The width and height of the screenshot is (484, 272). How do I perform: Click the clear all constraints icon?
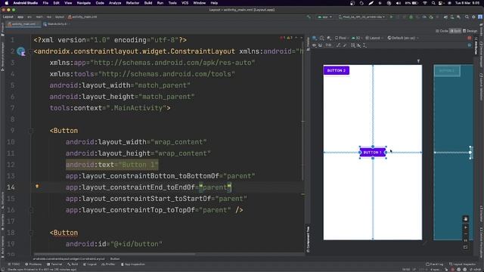tap(338, 45)
